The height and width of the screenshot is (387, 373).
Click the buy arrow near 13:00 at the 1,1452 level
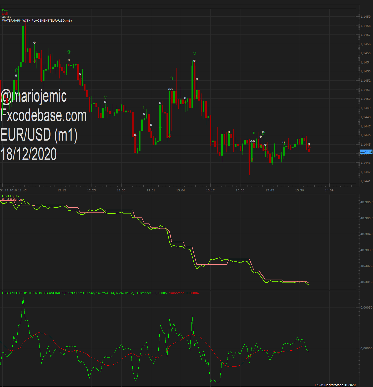point(172,78)
